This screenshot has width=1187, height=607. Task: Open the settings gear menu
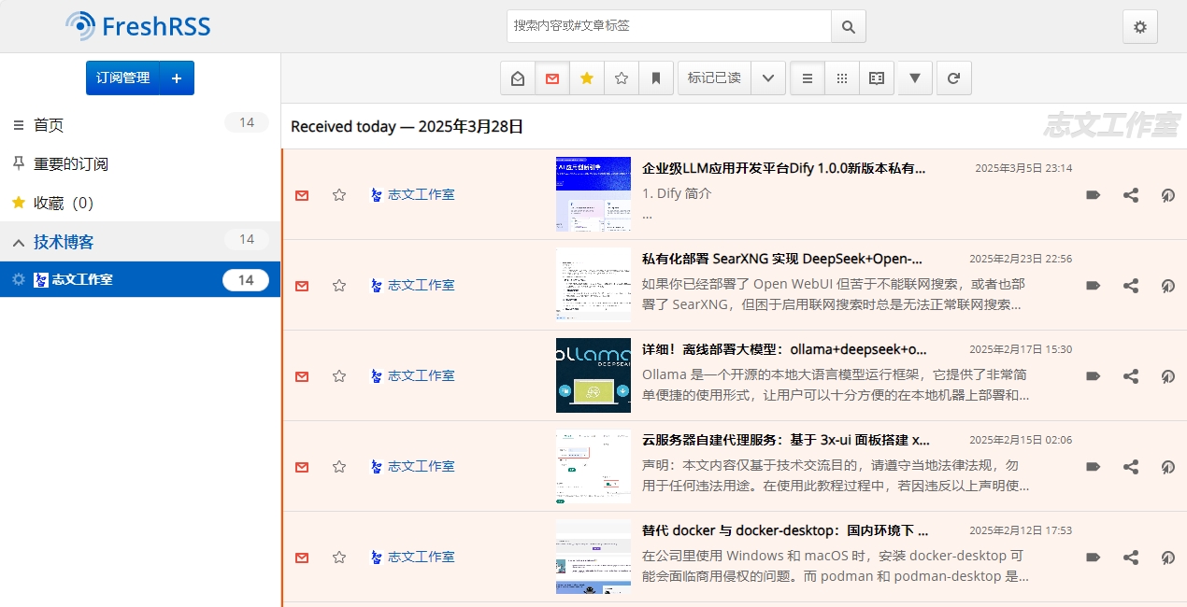(x=1140, y=27)
